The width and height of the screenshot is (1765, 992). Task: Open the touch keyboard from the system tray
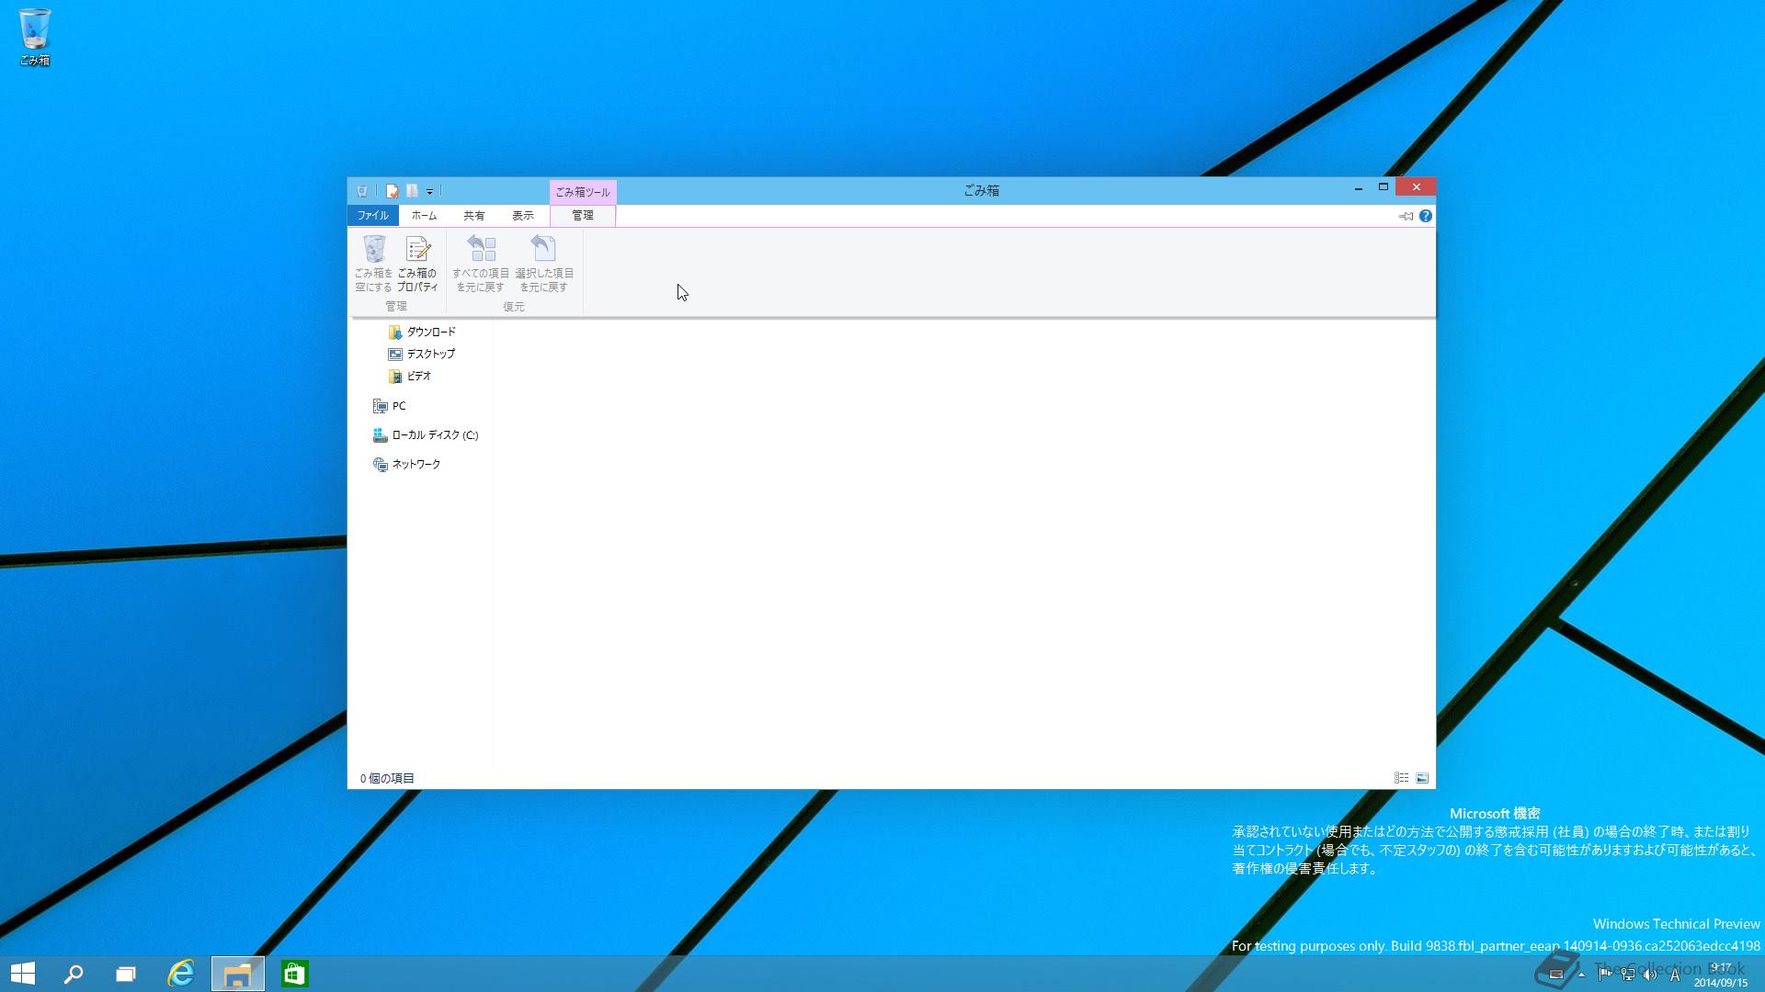click(x=1555, y=975)
